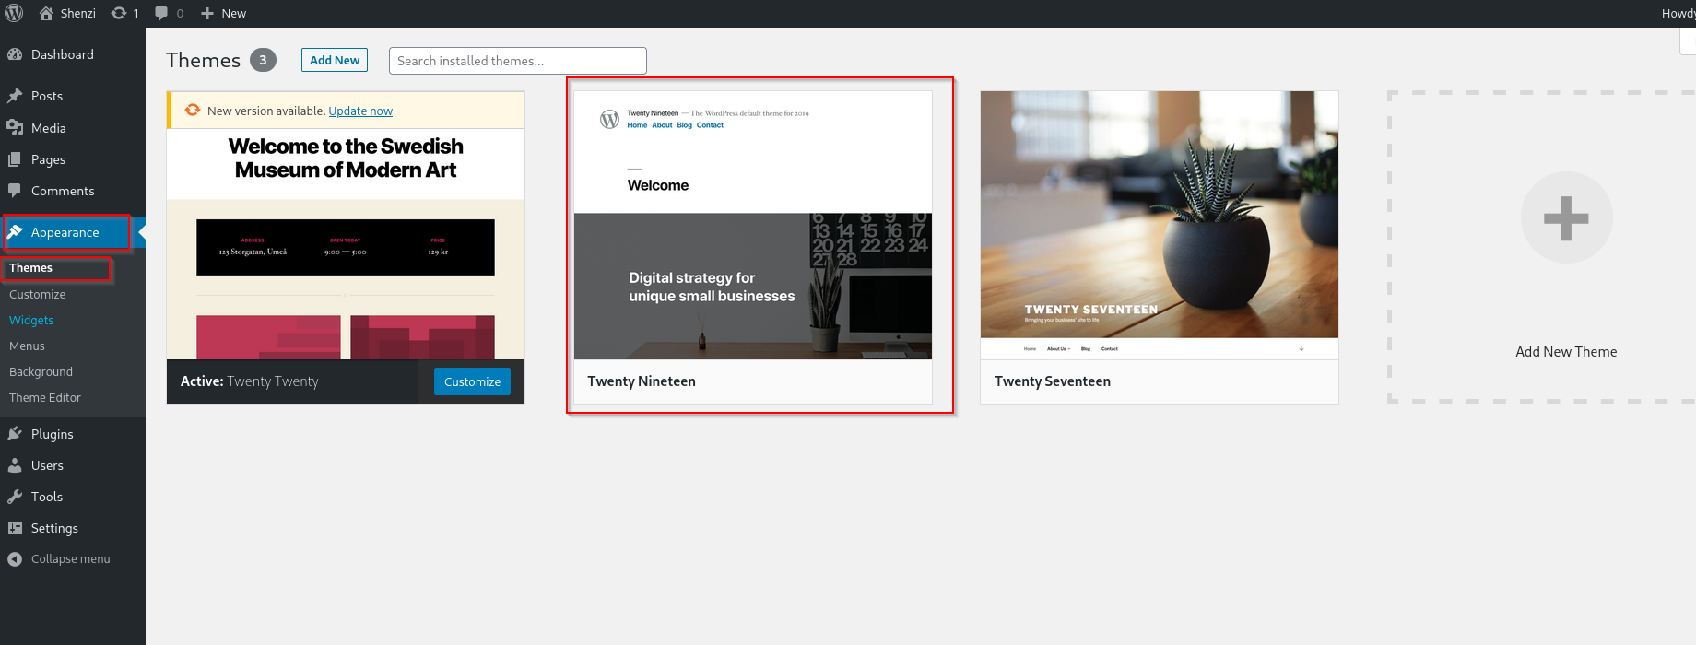Click the update available refresh icon
The height and width of the screenshot is (645, 1696).
[x=192, y=110]
